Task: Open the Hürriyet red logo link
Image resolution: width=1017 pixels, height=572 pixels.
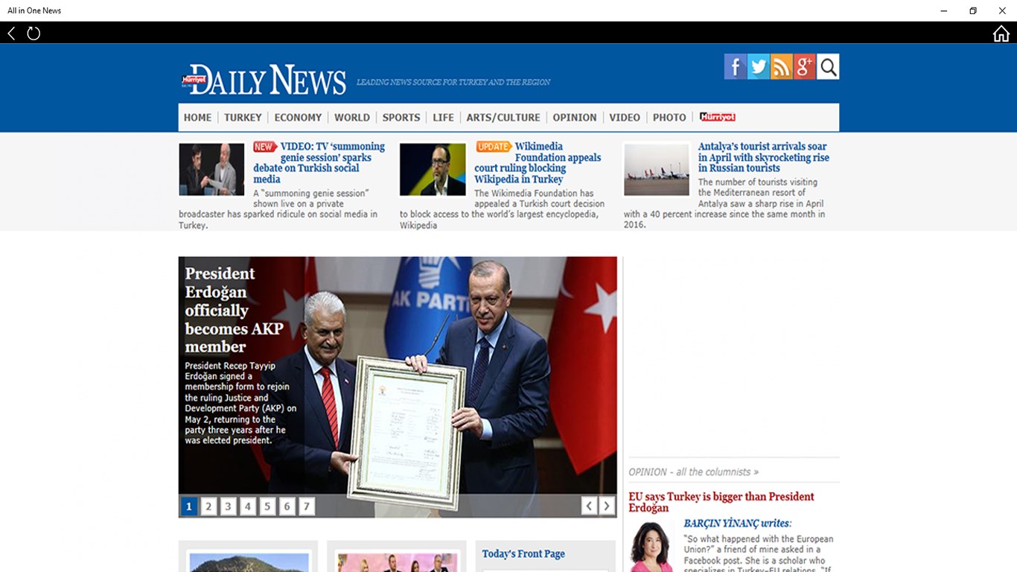Action: pyautogui.click(x=717, y=117)
